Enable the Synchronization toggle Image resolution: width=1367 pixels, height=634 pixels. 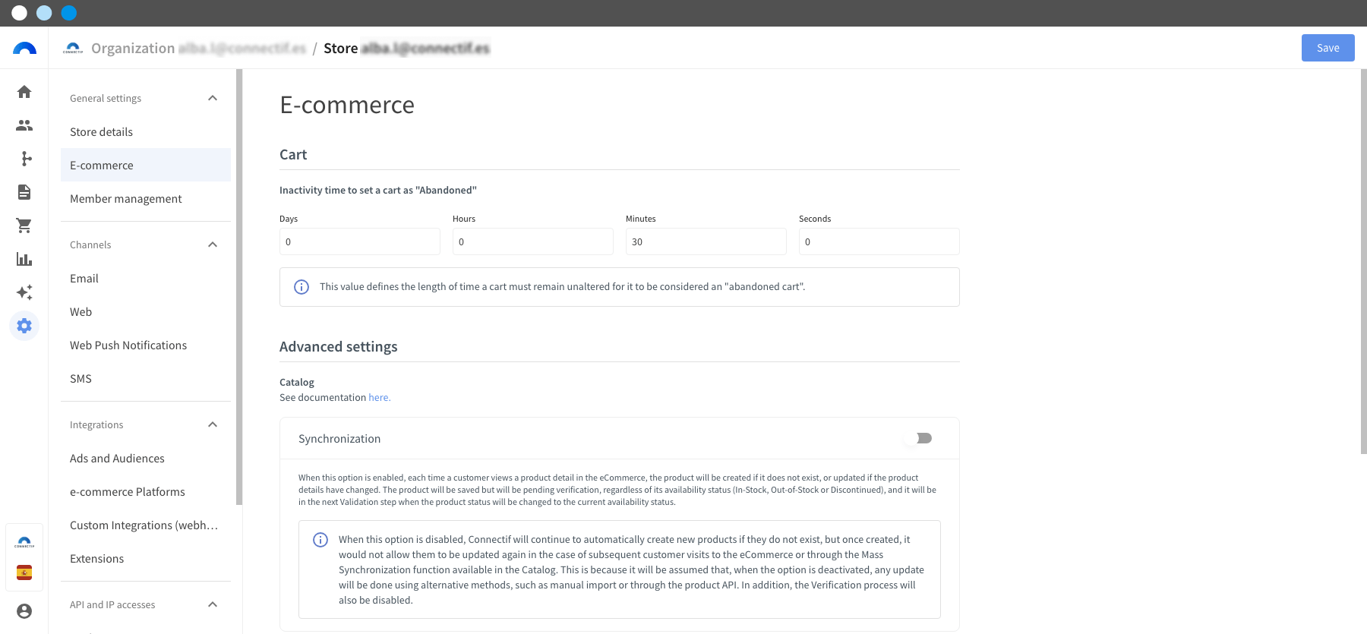click(918, 438)
